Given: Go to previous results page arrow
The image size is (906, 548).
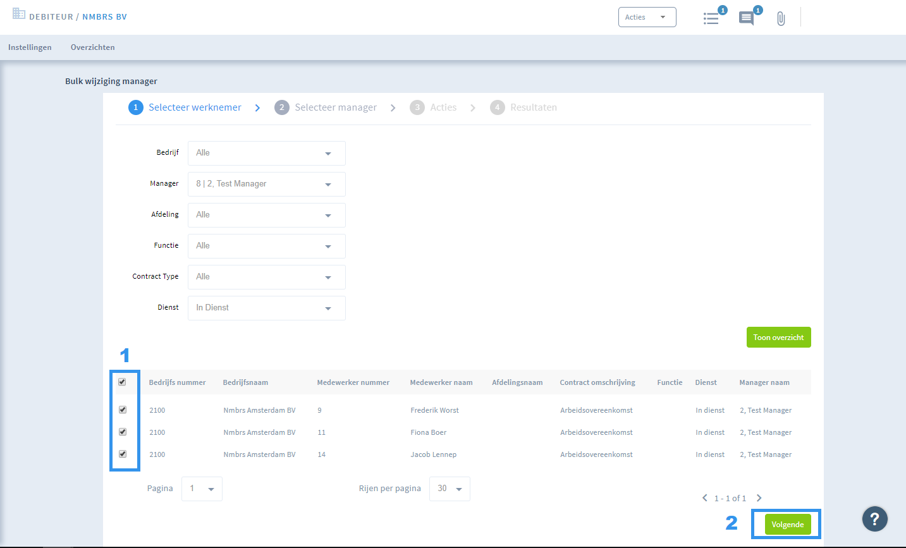Looking at the screenshot, I should point(705,498).
